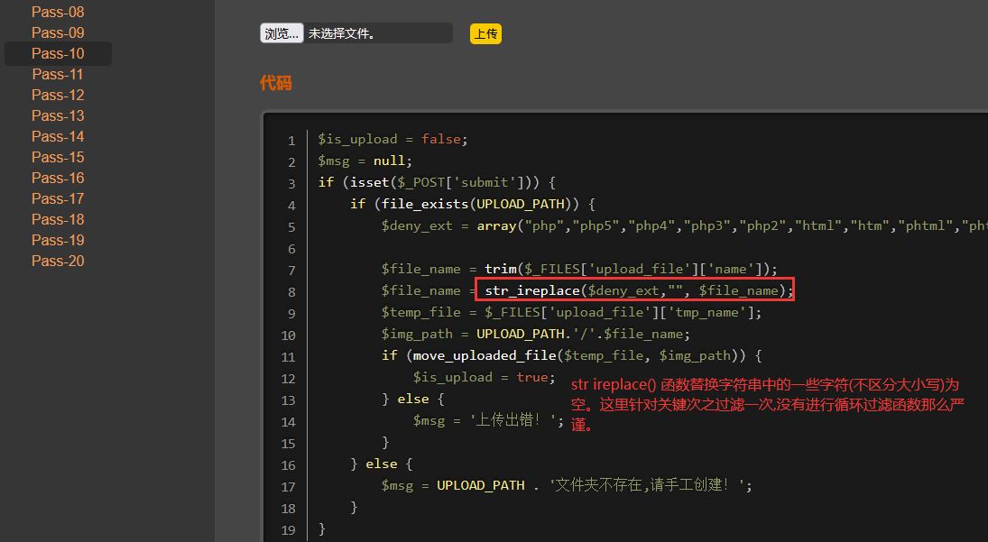This screenshot has height=542, width=988.
Task: Click the $deny_ext array line
Action: tap(684, 226)
